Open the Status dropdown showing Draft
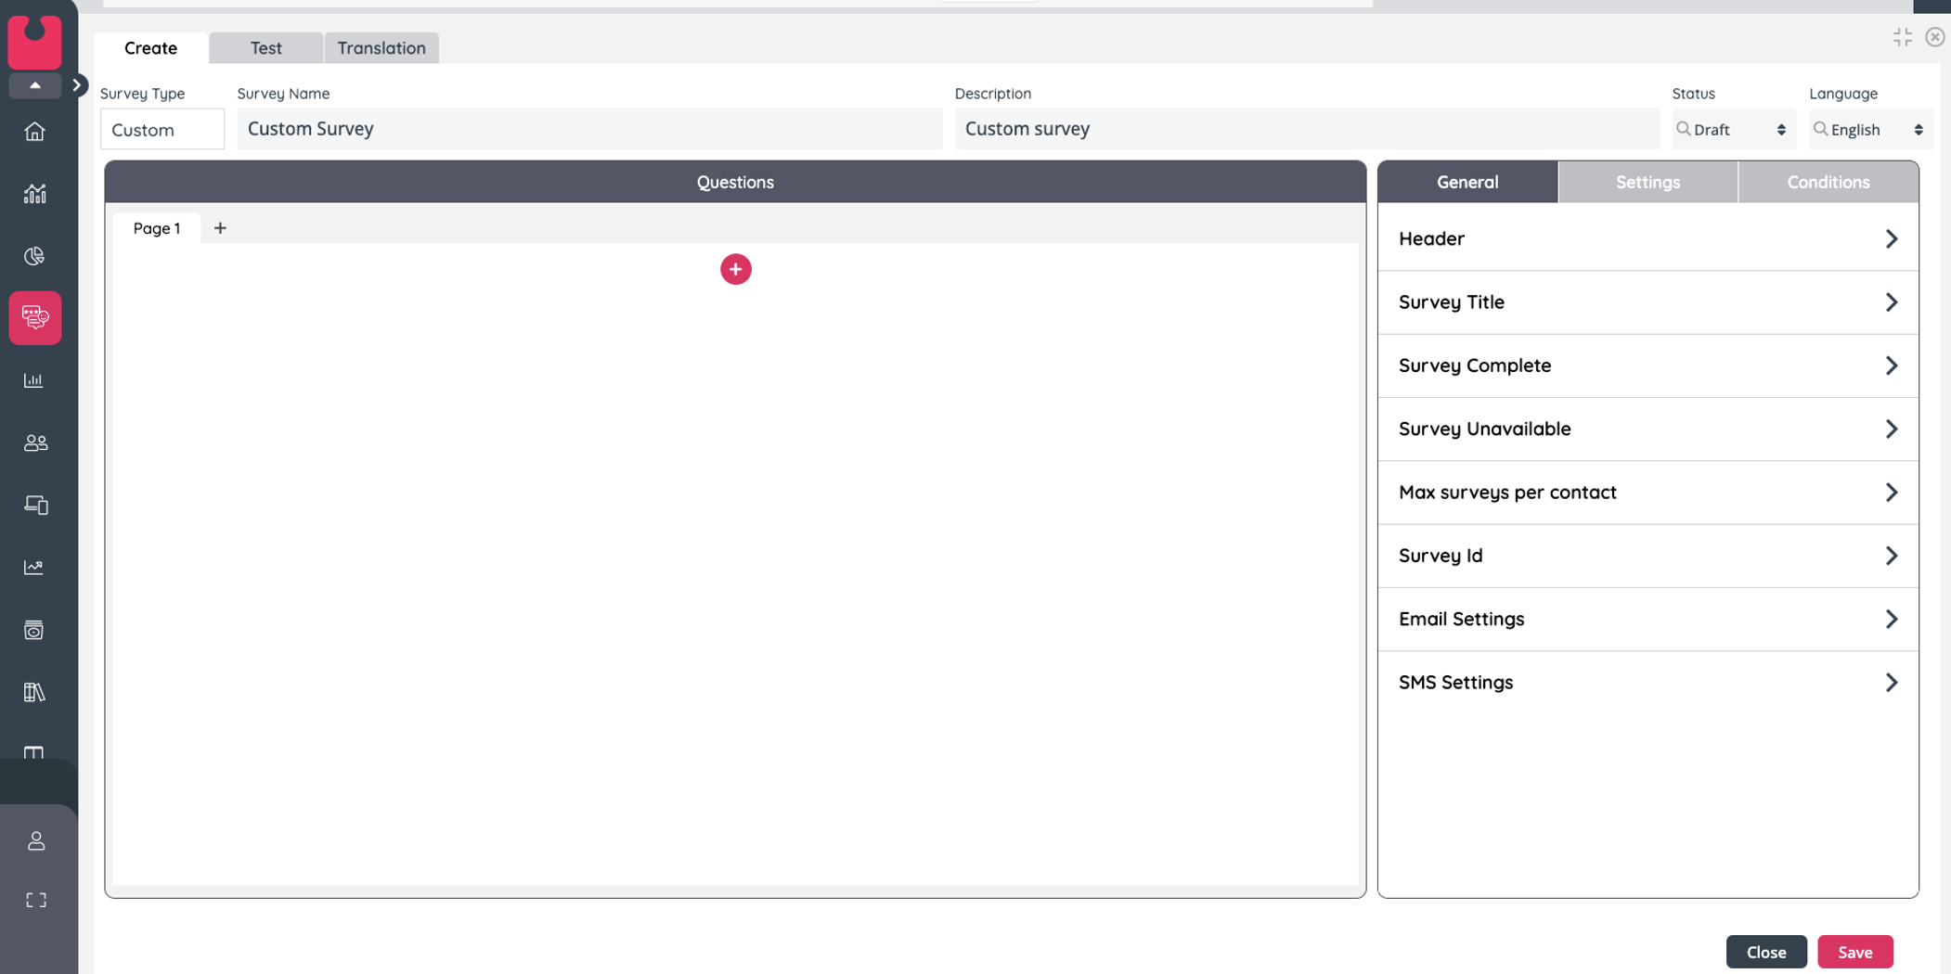The image size is (1951, 974). pyautogui.click(x=1732, y=130)
